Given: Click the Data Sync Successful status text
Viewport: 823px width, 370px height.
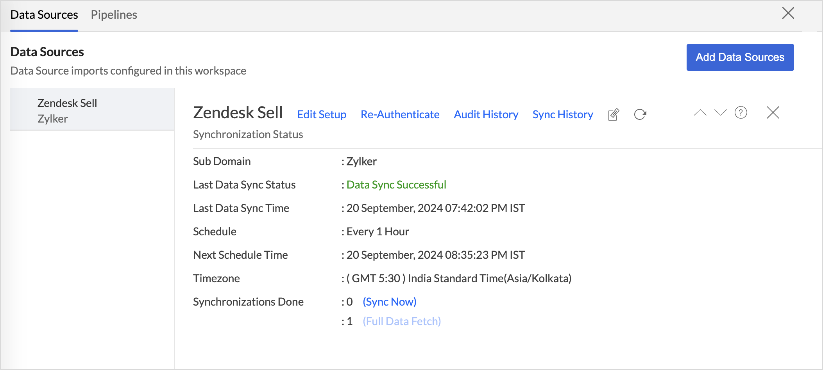Looking at the screenshot, I should [x=396, y=185].
